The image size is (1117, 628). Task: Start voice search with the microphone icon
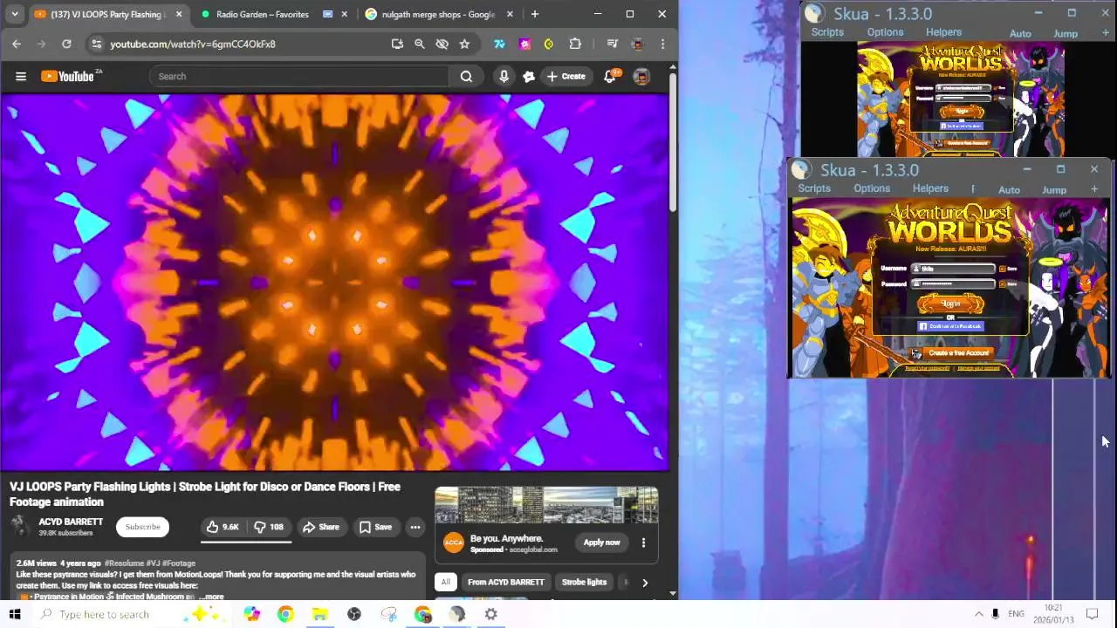504,77
